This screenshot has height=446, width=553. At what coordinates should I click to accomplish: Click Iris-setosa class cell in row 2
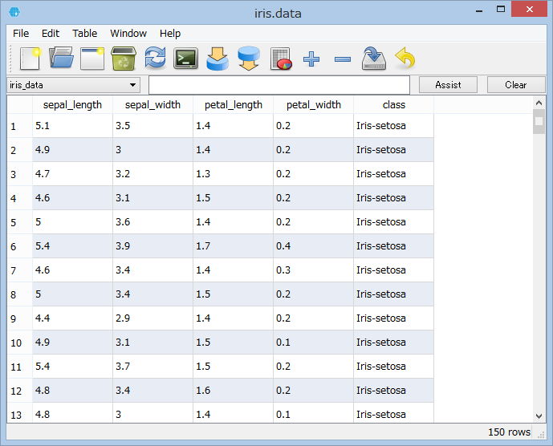click(393, 150)
